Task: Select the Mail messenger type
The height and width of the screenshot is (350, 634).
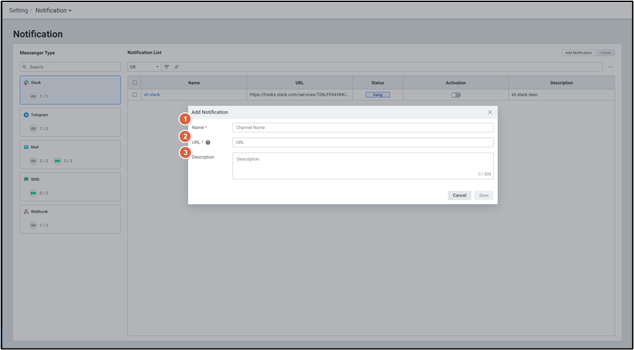Action: coord(70,155)
